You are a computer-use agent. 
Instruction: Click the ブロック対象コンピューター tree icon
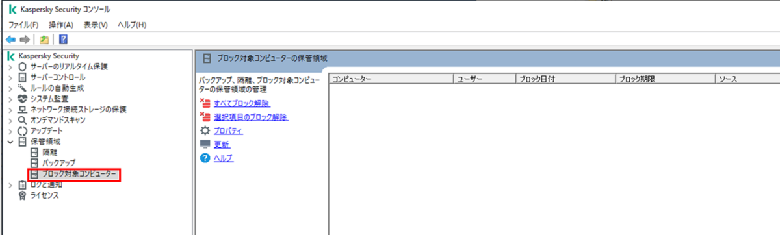(x=34, y=174)
